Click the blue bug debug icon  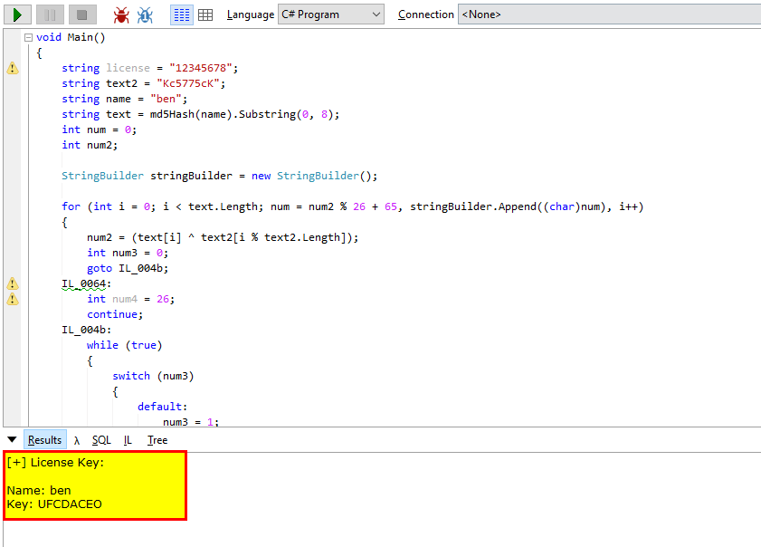146,14
